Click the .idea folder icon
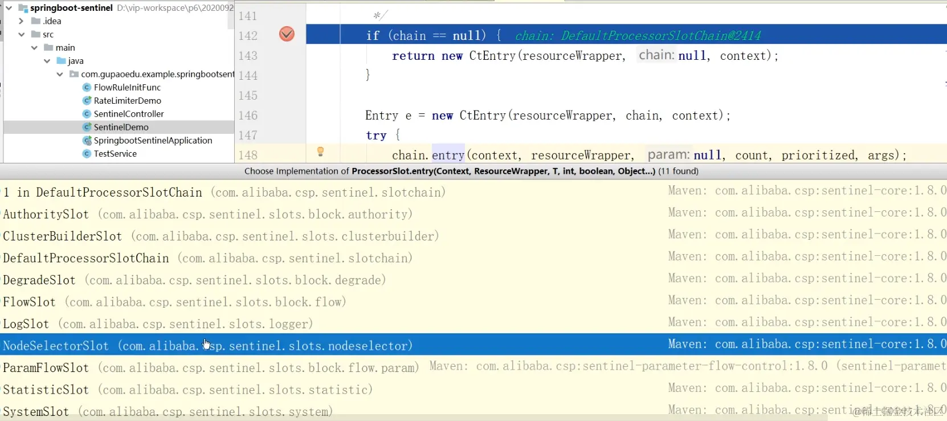 coord(36,21)
